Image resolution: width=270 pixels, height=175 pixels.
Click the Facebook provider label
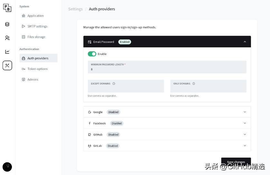100,123
